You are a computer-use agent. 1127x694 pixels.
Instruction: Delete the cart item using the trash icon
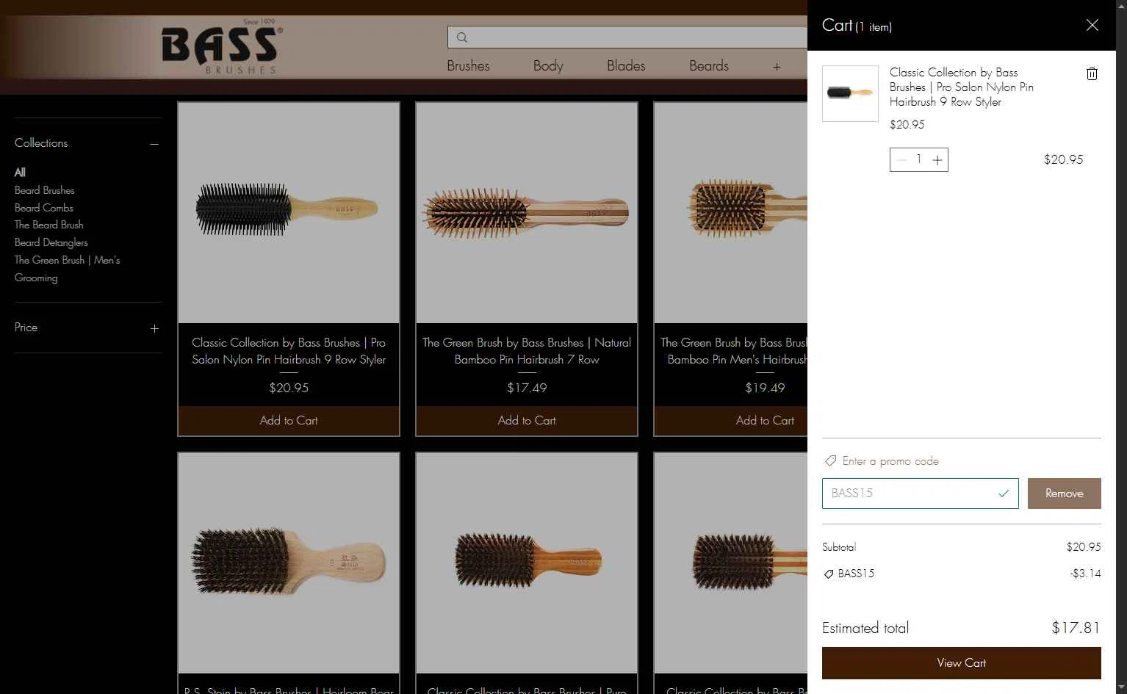[1092, 73]
